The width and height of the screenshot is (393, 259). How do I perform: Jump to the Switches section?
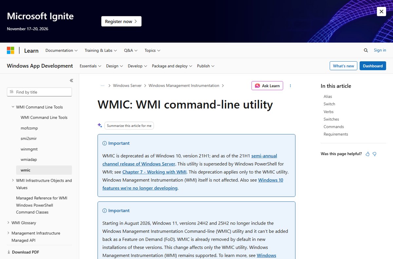pos(331,119)
